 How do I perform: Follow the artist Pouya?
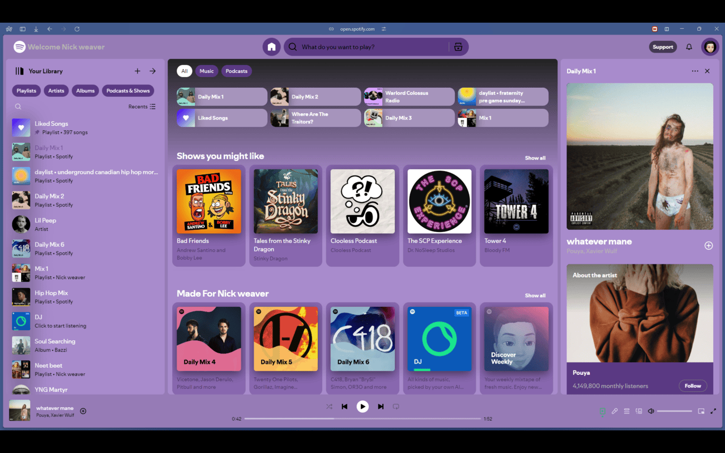point(693,386)
